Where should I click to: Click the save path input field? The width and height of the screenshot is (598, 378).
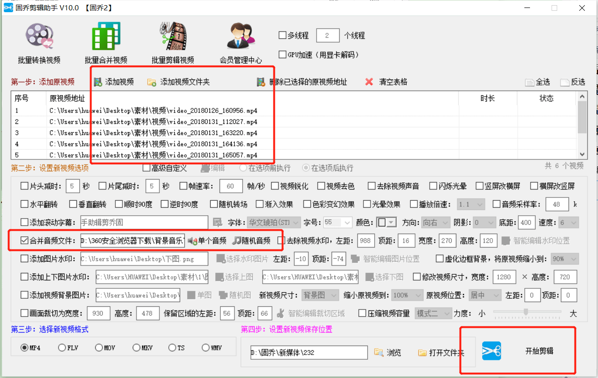[309, 353]
